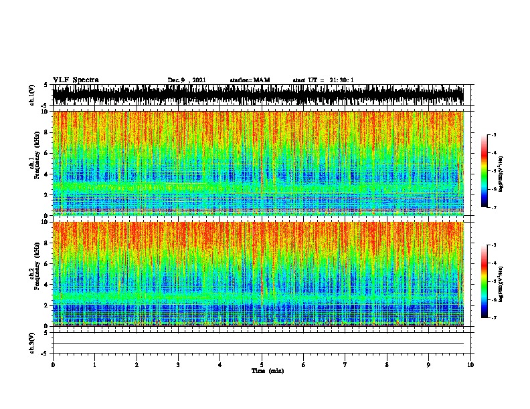
Task: Click the ch.1 colorbar '-3' value
Action: click(493, 135)
